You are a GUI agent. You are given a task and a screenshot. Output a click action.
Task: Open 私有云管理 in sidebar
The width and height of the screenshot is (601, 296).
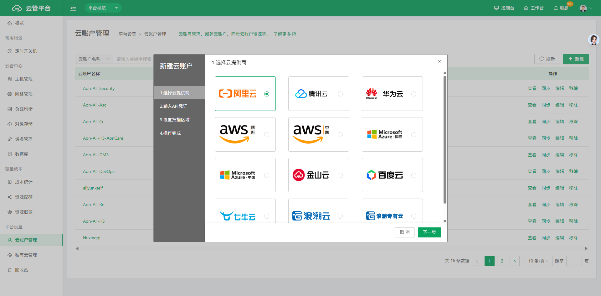(31, 255)
